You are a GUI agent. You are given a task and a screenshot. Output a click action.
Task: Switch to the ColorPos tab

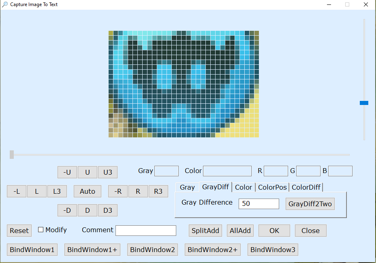(x=272, y=187)
